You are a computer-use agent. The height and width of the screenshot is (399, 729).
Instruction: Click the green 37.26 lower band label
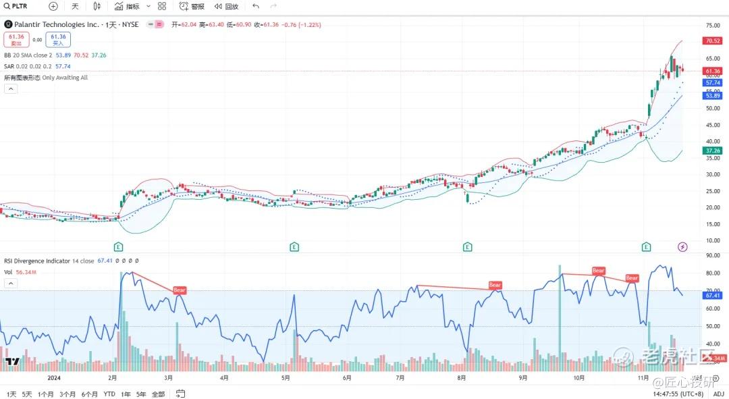712,151
